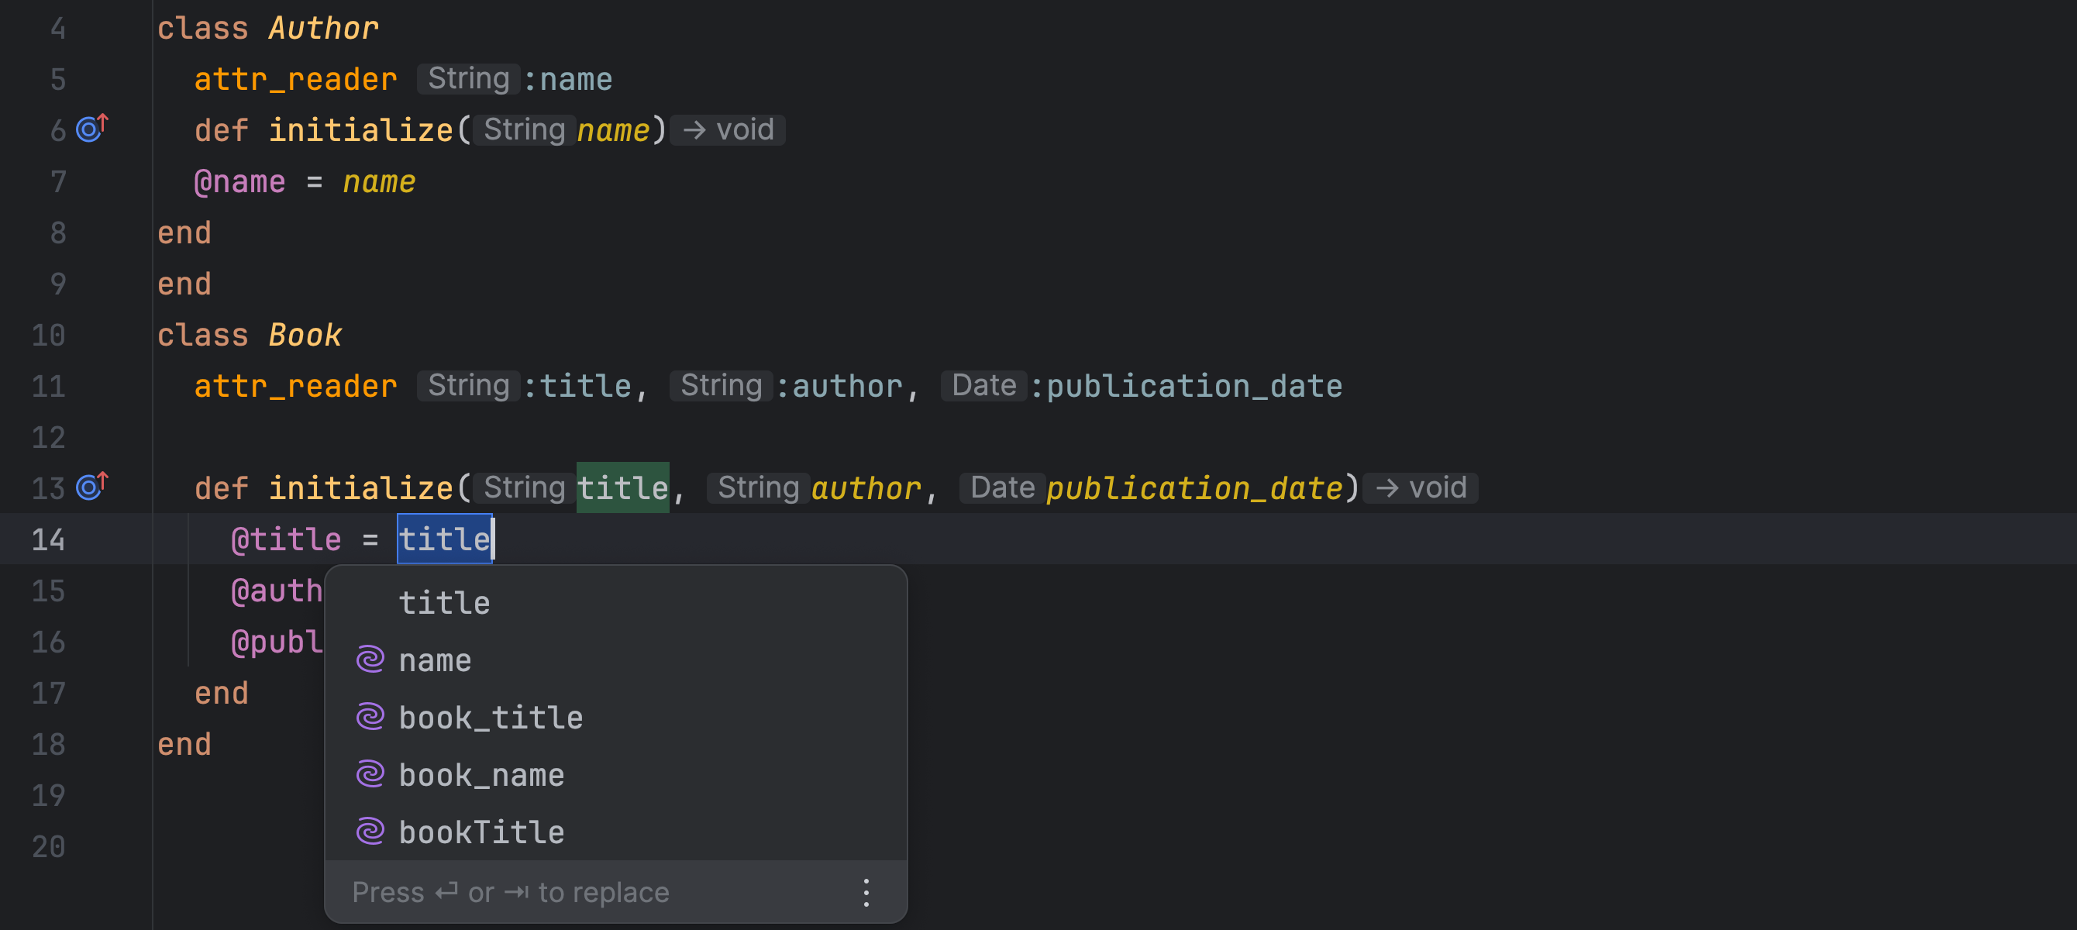The image size is (2077, 930).
Task: Choose 'name' from the rename suggestions
Action: (x=435, y=660)
